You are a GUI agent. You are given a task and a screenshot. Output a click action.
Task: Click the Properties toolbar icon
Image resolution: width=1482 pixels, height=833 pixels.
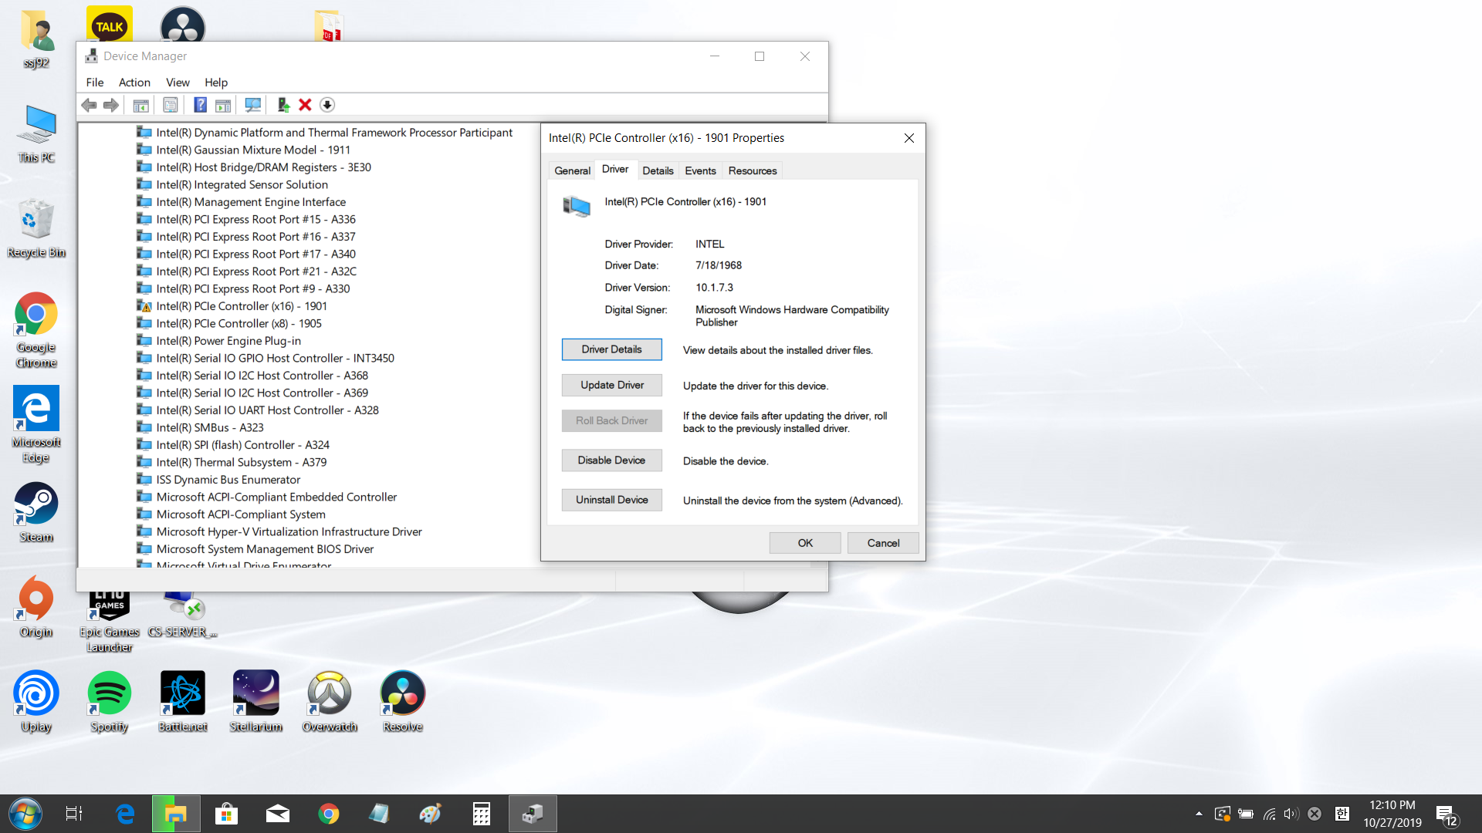pyautogui.click(x=170, y=105)
